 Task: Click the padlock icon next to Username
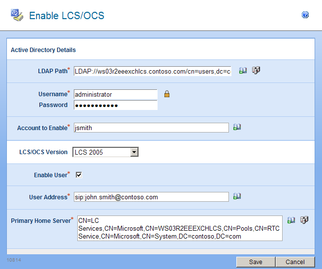click(167, 94)
